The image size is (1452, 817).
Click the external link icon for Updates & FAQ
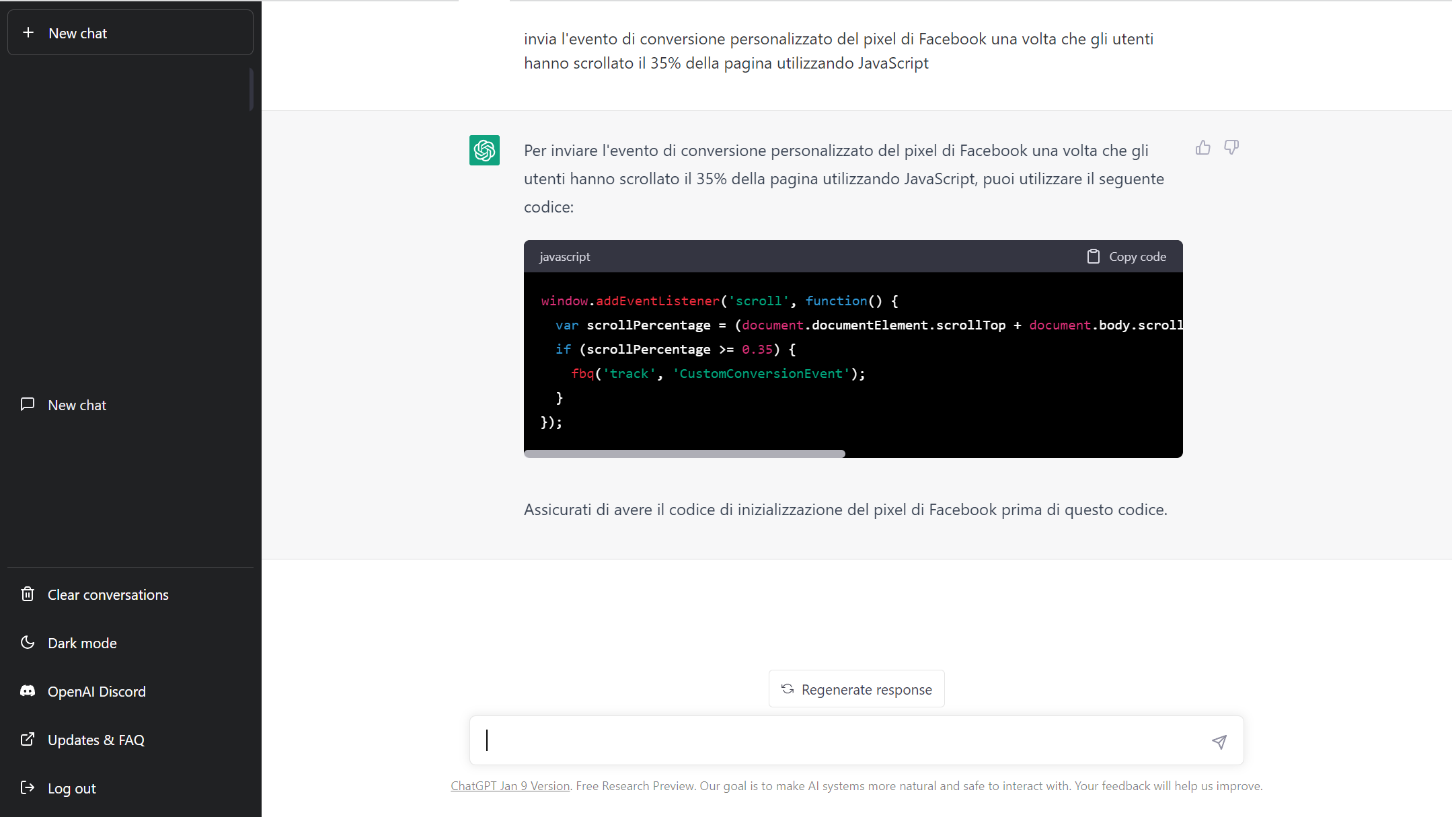28,739
